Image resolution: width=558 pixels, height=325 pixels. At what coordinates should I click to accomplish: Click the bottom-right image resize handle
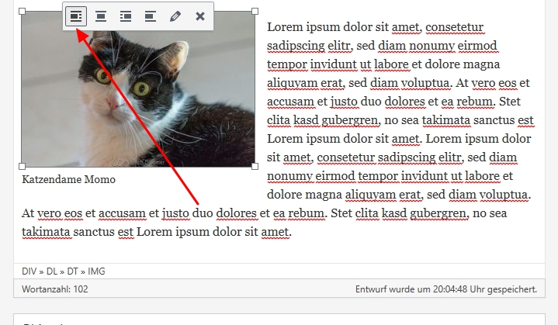255,166
